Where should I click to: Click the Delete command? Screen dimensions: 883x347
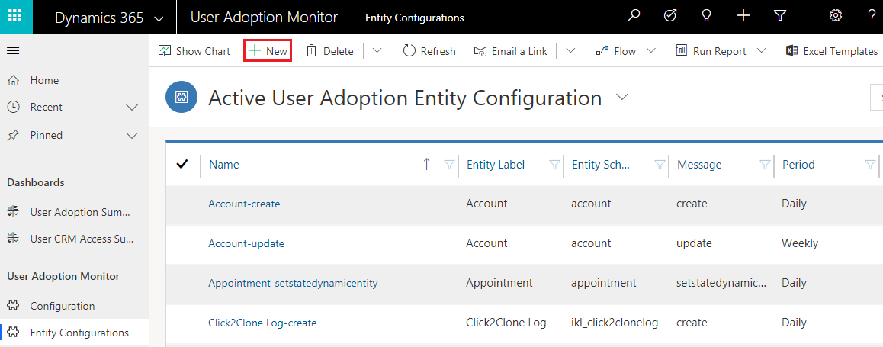[x=329, y=51]
